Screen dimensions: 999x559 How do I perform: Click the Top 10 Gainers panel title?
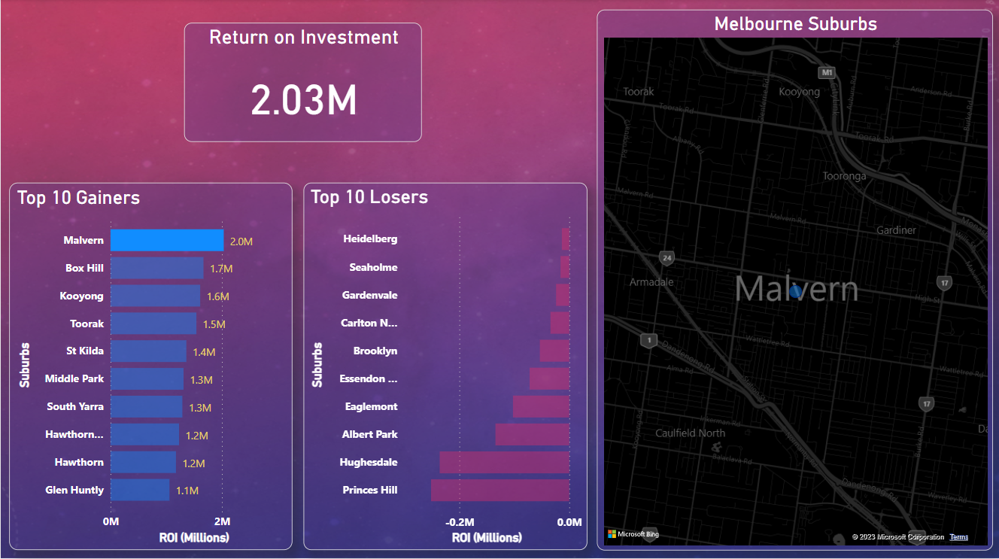(78, 197)
